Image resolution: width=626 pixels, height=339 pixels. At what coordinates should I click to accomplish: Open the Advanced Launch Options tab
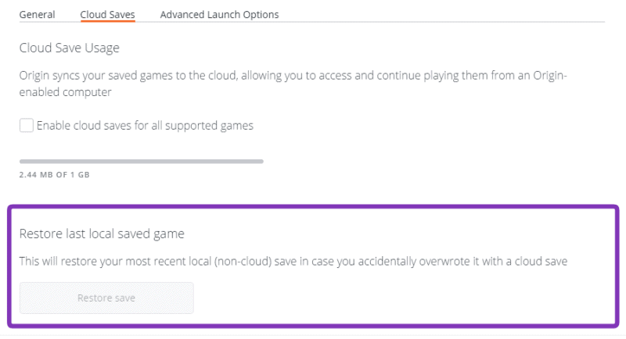click(219, 14)
